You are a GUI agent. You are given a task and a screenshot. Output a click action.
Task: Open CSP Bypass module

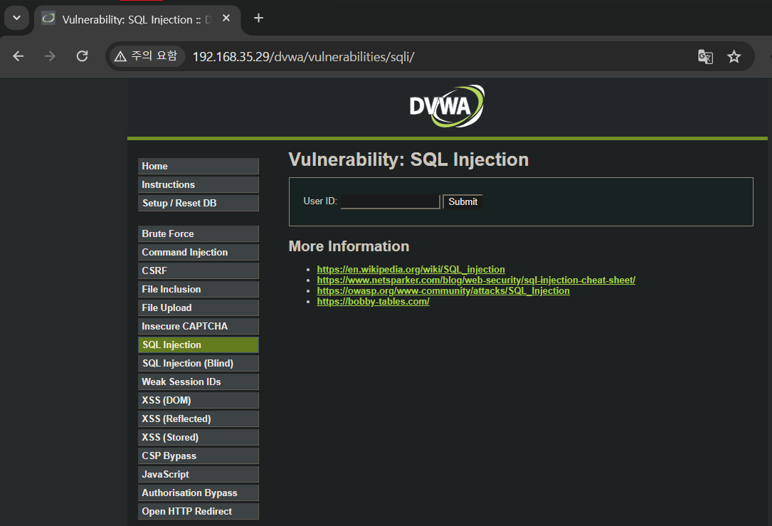(x=199, y=456)
